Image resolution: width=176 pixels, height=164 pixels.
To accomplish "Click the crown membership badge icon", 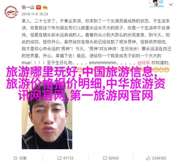I will (45, 7).
